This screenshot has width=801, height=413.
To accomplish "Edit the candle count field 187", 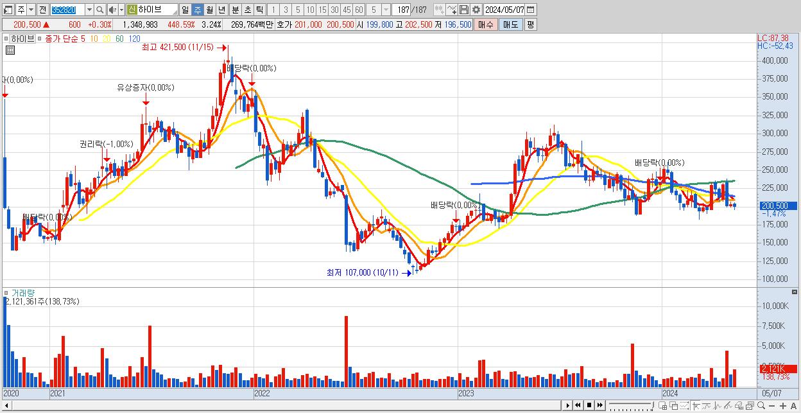I will 401,10.
